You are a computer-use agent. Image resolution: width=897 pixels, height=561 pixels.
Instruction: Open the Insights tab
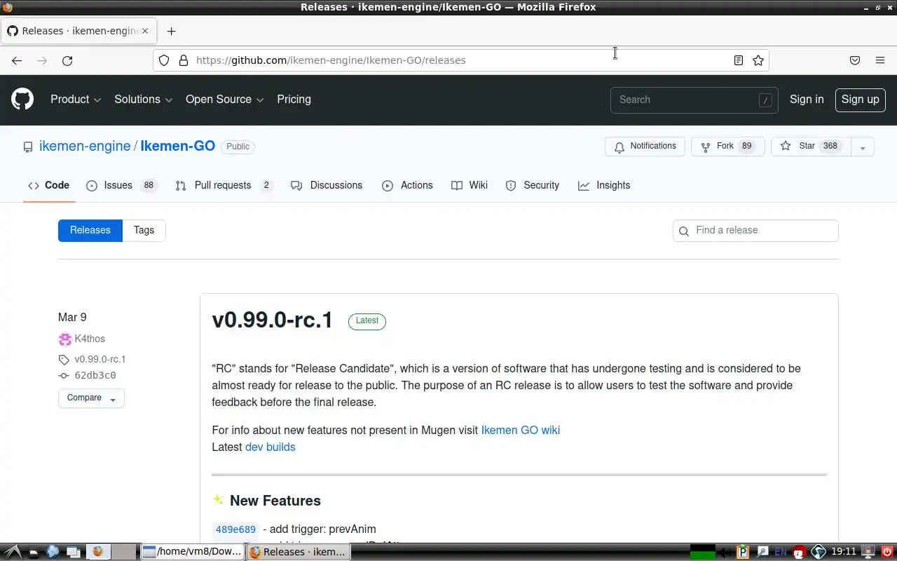pyautogui.click(x=604, y=186)
